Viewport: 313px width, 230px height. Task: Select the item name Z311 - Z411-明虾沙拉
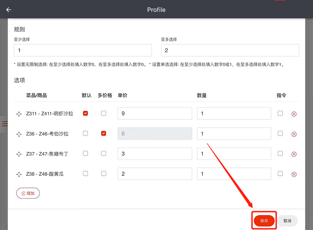tap(49, 114)
